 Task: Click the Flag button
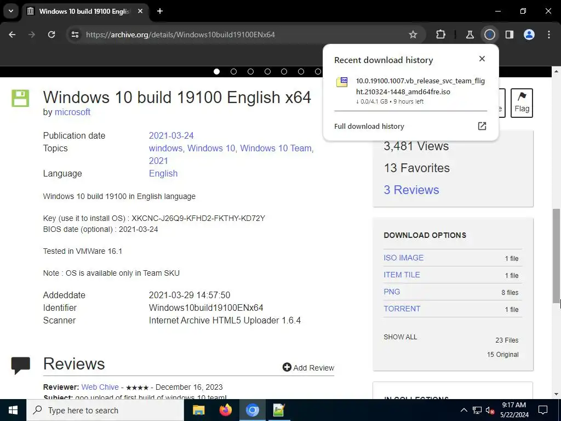point(522,103)
